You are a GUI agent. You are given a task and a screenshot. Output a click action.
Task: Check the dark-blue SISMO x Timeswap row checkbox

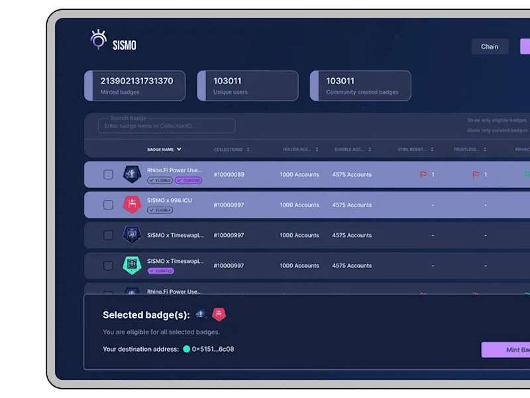pos(108,235)
